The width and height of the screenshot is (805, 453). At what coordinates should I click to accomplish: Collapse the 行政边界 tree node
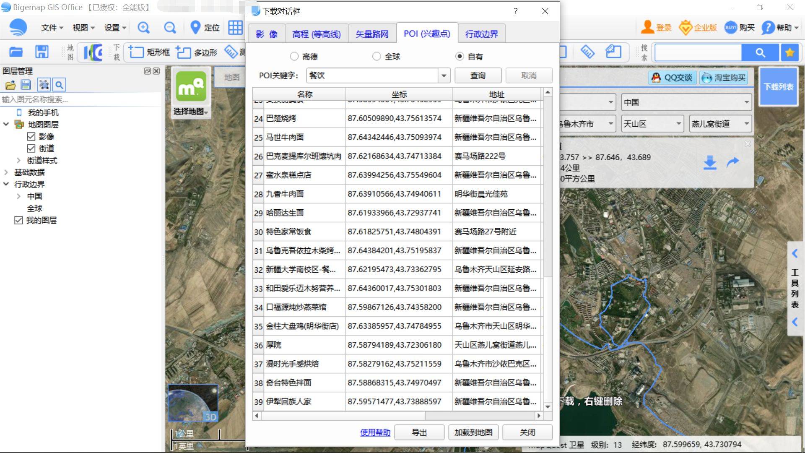[x=6, y=184]
